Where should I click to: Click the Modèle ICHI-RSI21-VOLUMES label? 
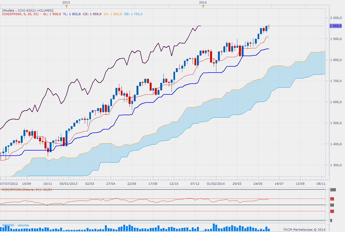[28, 10]
